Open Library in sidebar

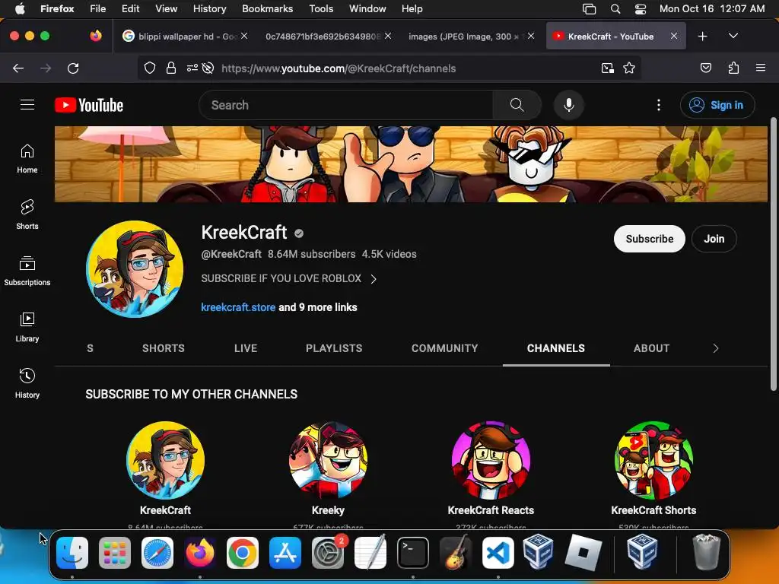pyautogui.click(x=27, y=327)
